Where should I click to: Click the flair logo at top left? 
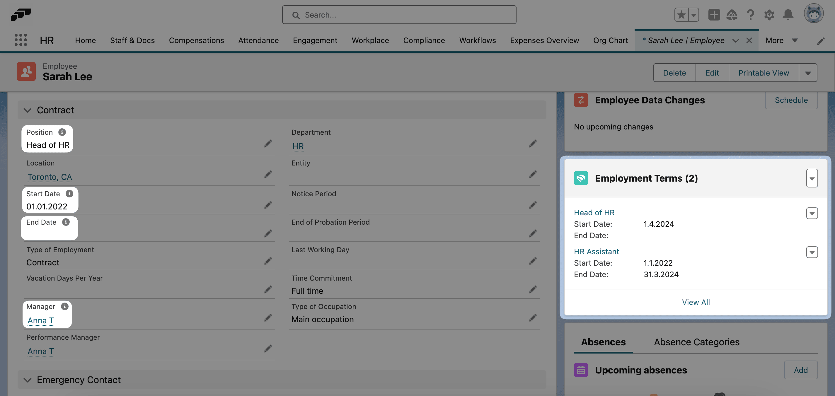tap(21, 15)
